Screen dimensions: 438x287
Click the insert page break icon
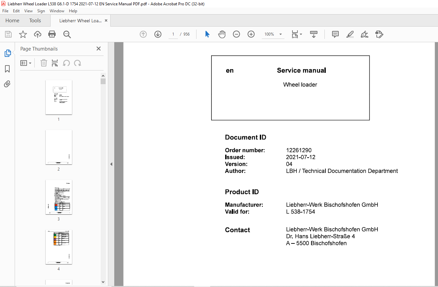pos(55,63)
